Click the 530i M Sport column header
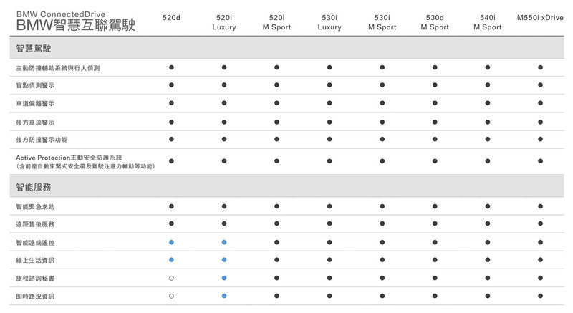This screenshot has height=313, width=573. click(382, 22)
